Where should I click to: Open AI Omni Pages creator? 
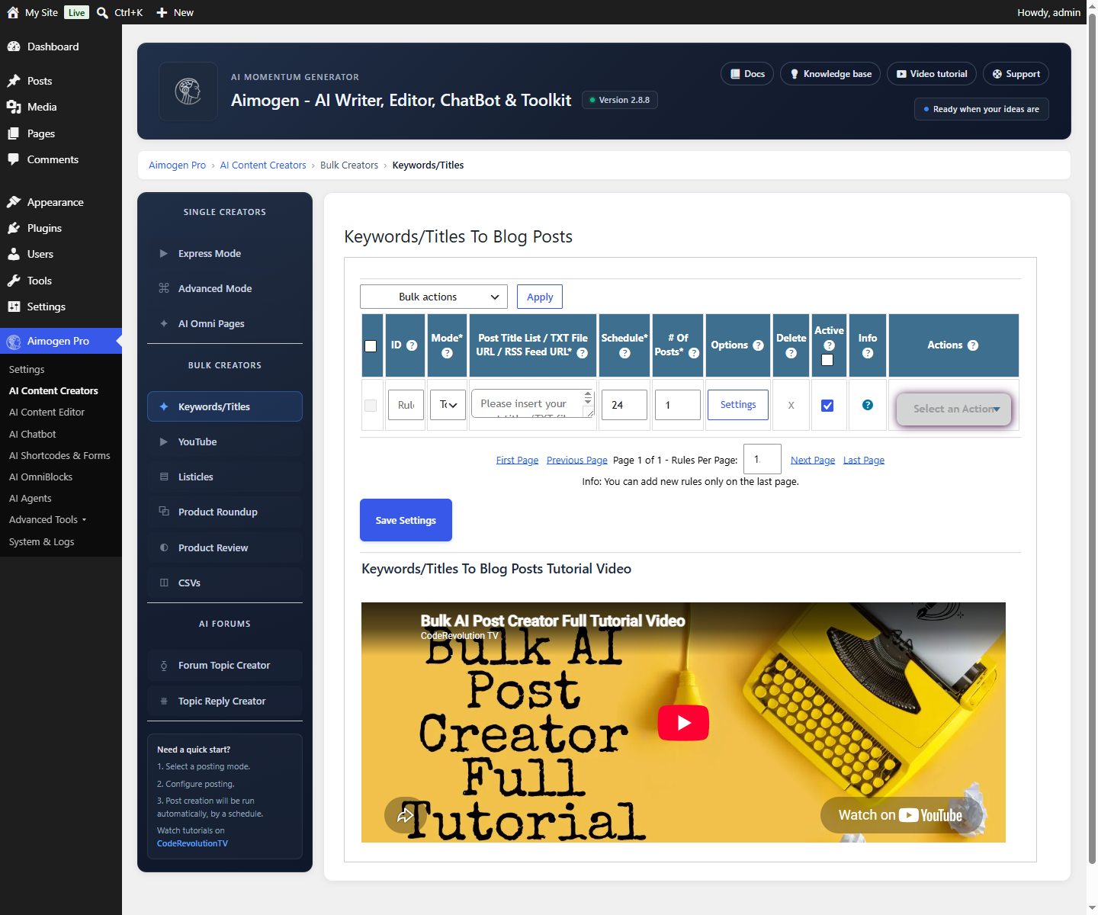tap(225, 323)
